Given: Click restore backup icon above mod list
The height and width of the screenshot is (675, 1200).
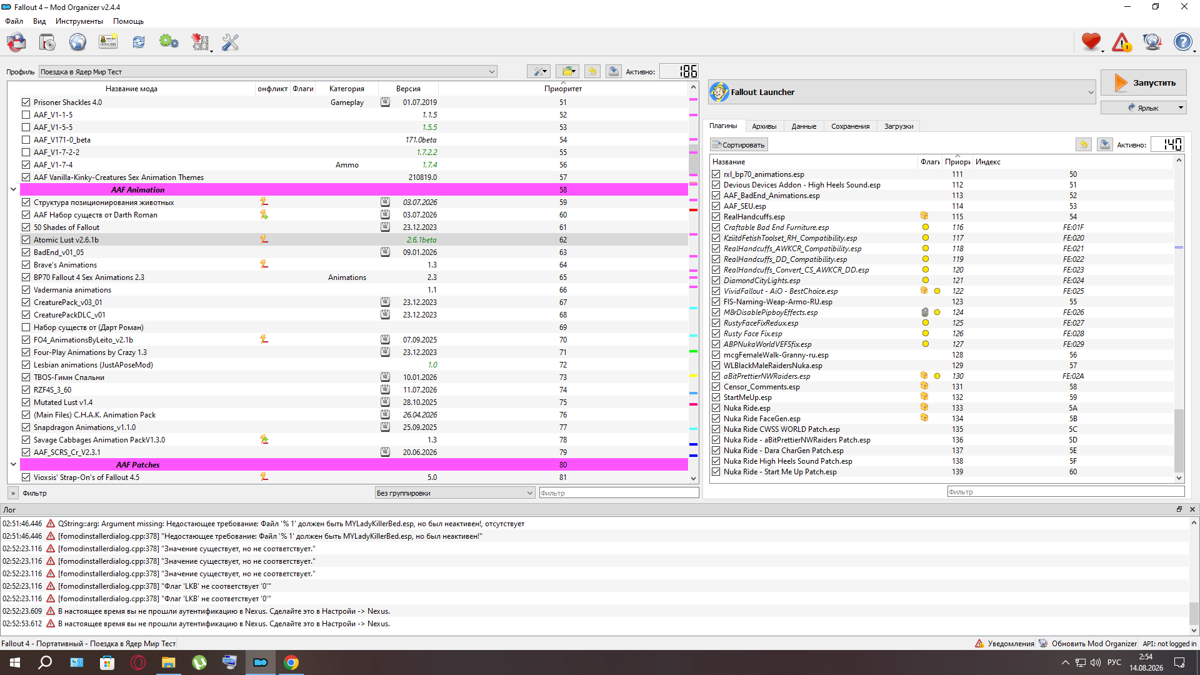Looking at the screenshot, I should (592, 71).
